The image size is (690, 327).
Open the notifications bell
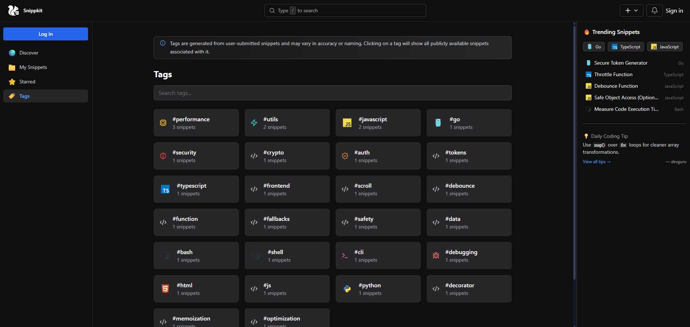[x=654, y=10]
